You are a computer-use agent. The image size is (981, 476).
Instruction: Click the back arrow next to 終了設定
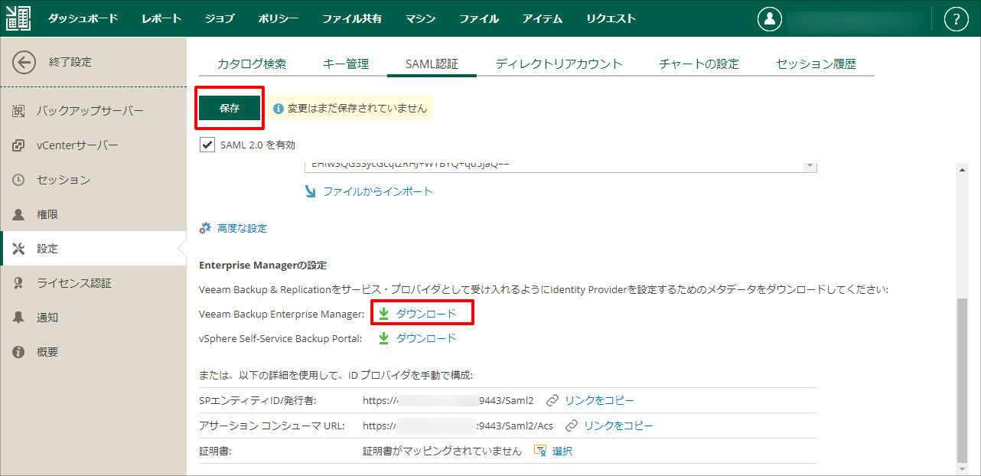24,62
